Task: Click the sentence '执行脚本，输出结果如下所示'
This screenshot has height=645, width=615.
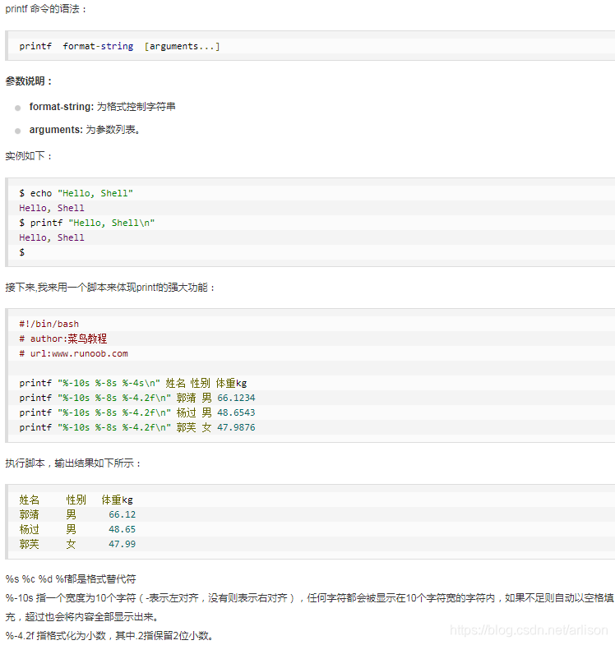Action: pos(73,463)
